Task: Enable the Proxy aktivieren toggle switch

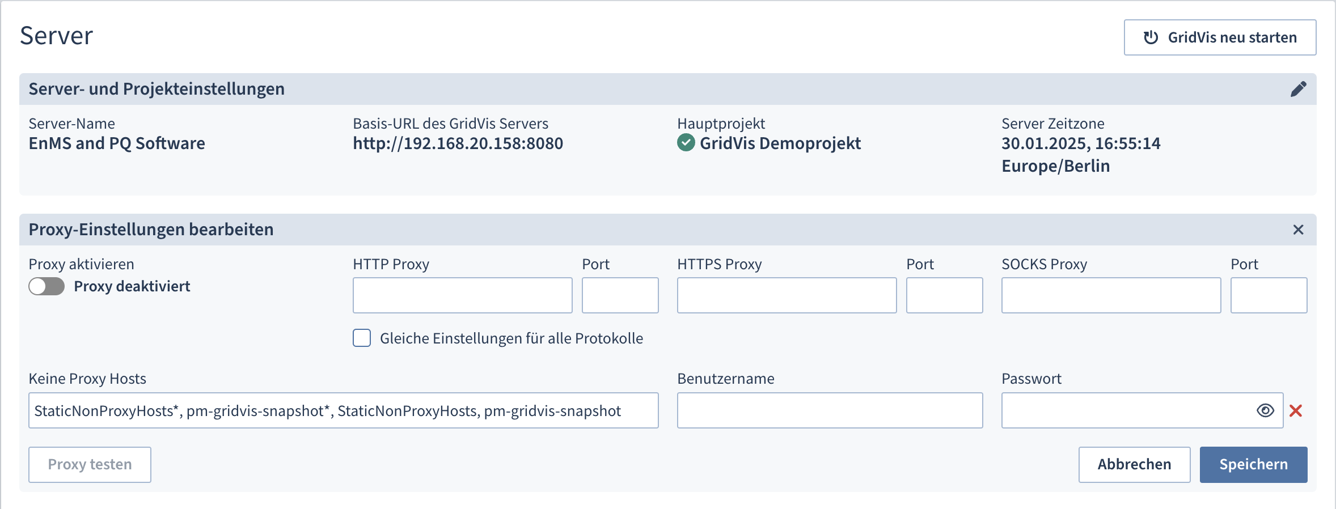Action: click(47, 286)
